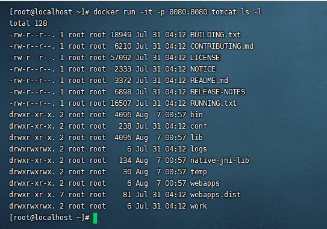The image size is (327, 229).
Task: Click the size 238 on conf row
Action: point(125,126)
